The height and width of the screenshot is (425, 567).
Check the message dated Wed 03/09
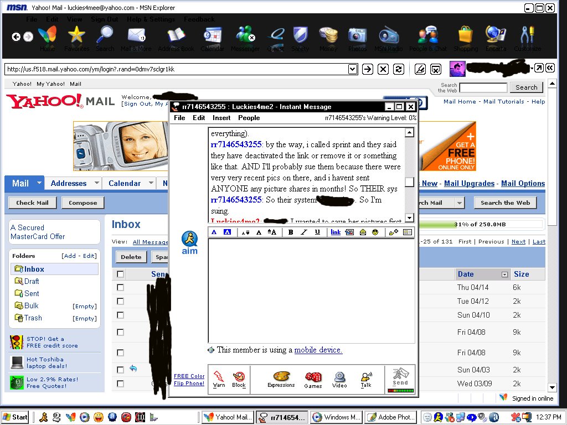point(120,383)
